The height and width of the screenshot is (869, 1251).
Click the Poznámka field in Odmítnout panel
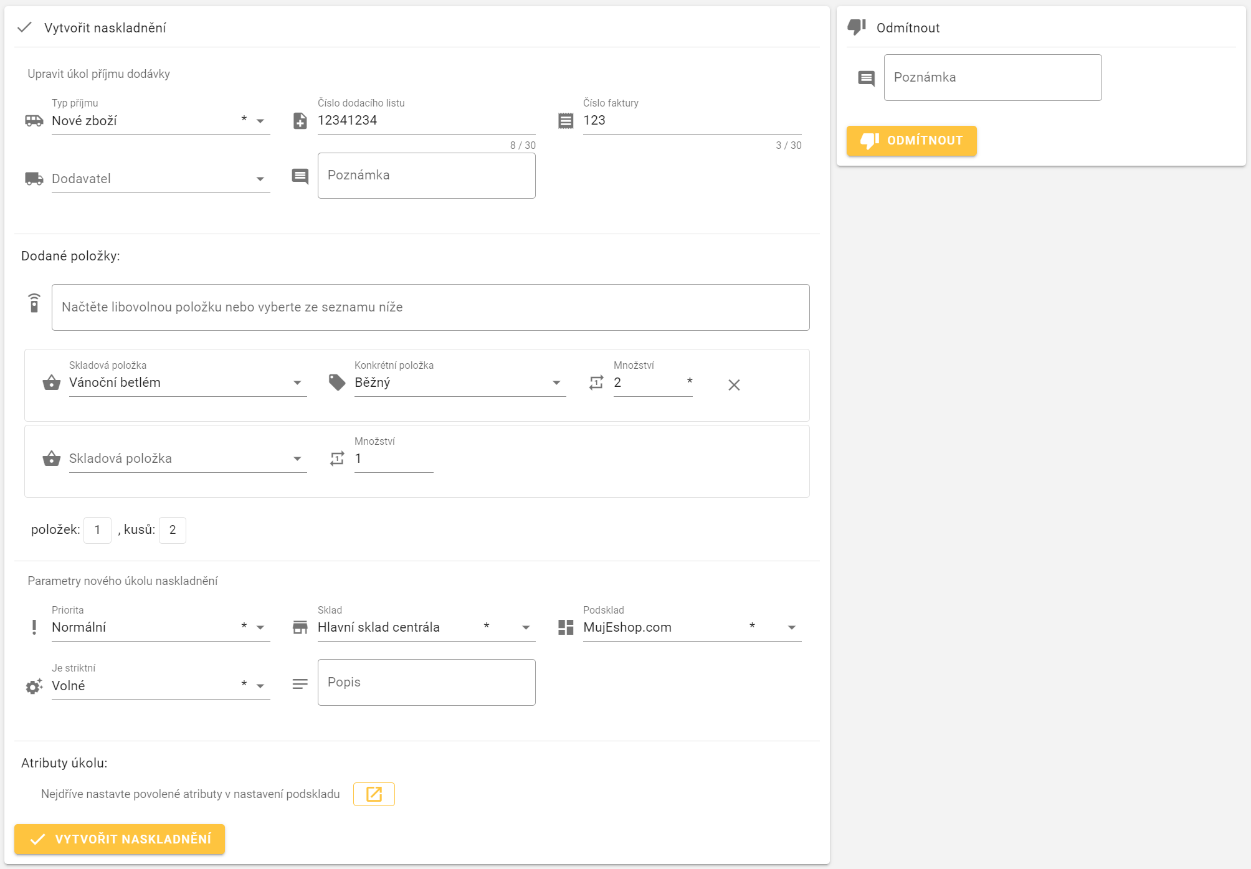click(x=992, y=77)
